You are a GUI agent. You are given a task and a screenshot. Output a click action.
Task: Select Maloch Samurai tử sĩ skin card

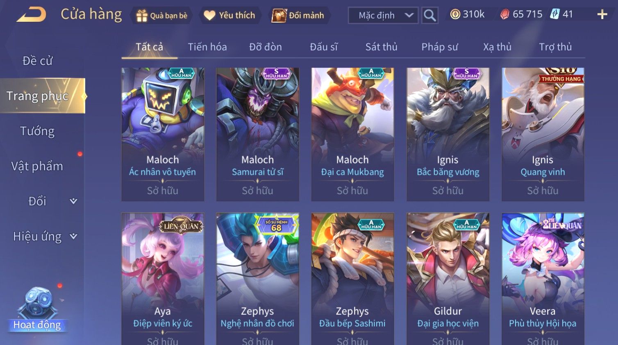257,134
